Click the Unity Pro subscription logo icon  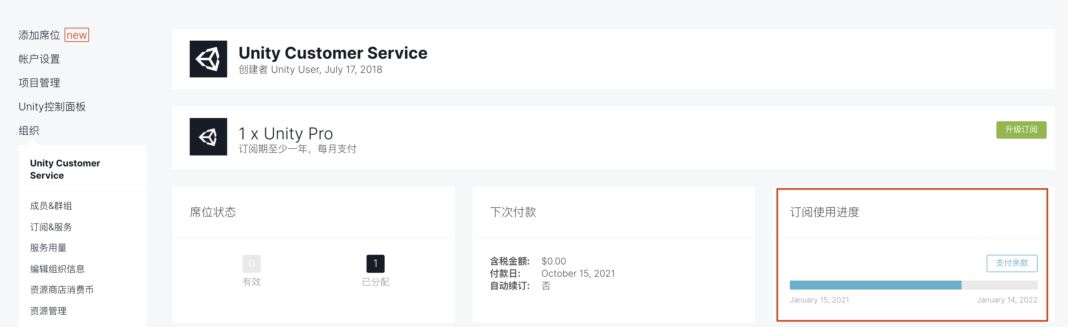point(208,137)
